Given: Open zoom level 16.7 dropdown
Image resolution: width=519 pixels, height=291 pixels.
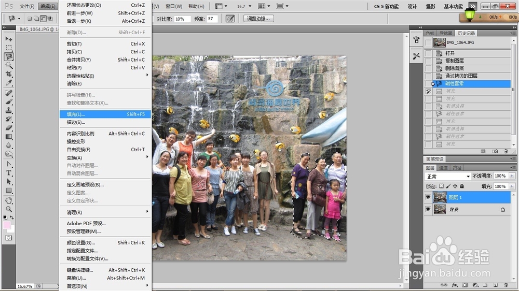Looking at the screenshot, I should click(250, 6).
